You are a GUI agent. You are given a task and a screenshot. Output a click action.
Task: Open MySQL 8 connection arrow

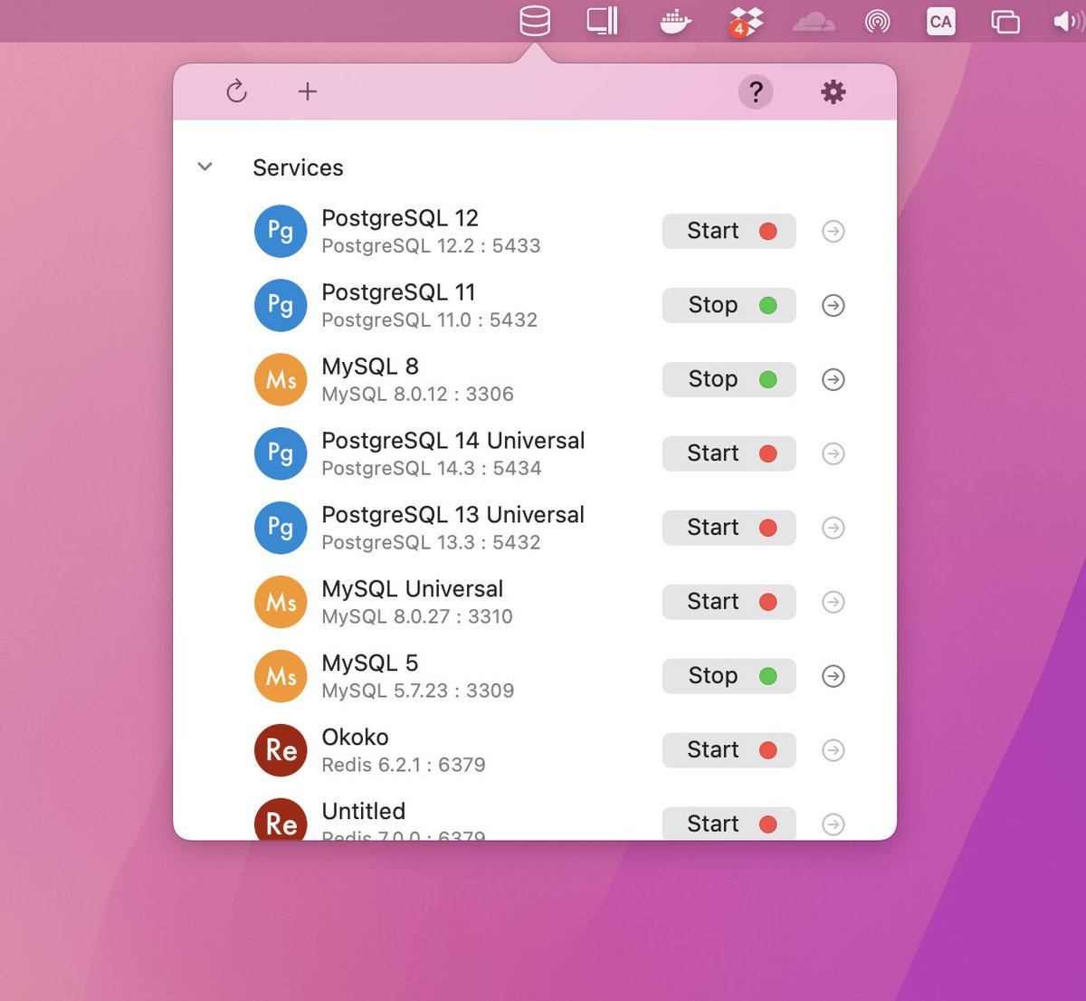point(834,380)
